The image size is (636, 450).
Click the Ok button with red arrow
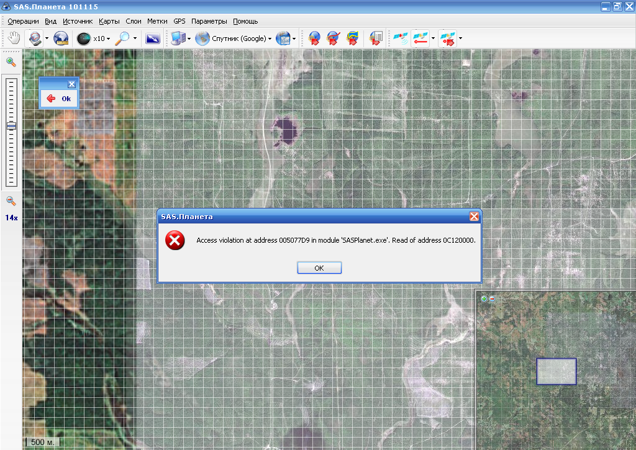[x=59, y=98]
